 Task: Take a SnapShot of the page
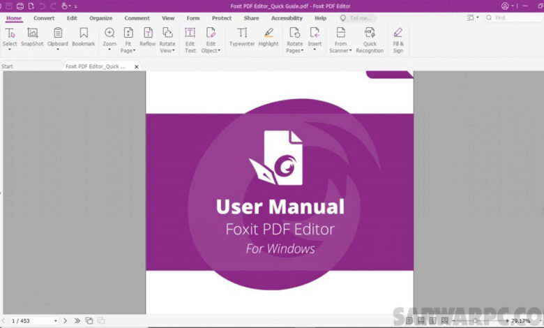[32, 37]
